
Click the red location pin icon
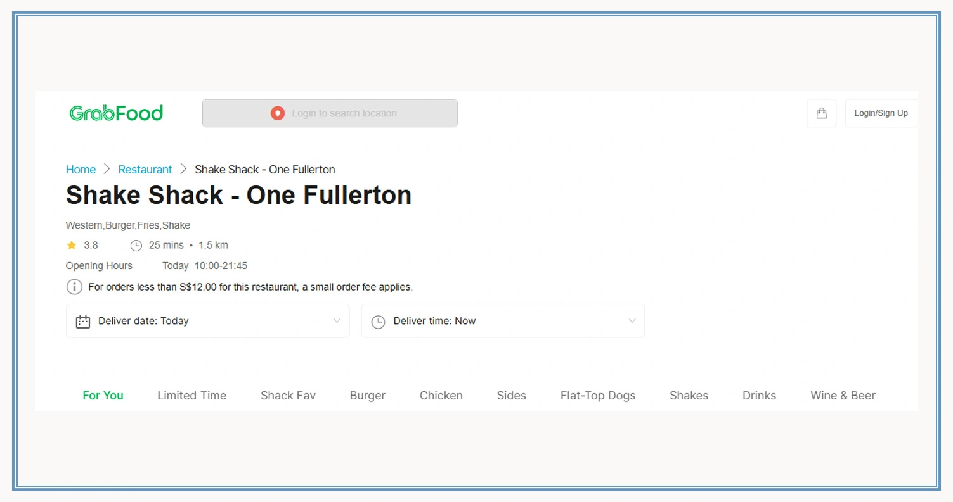277,113
